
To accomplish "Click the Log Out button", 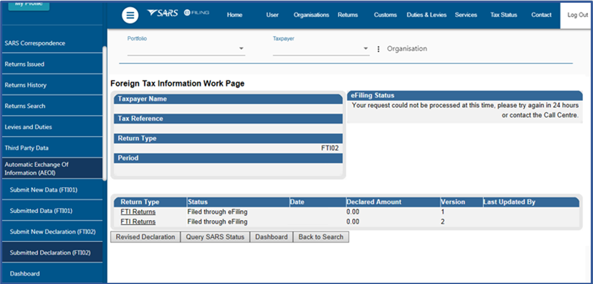I will pos(577,15).
